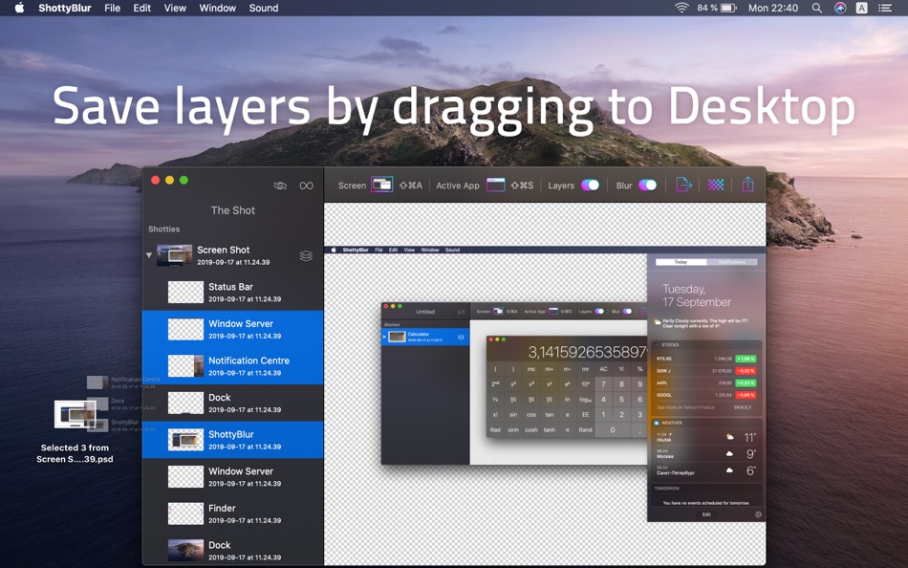Viewport: 908px width, 568px height.
Task: Click the export document icon in toolbar
Action: (x=683, y=185)
